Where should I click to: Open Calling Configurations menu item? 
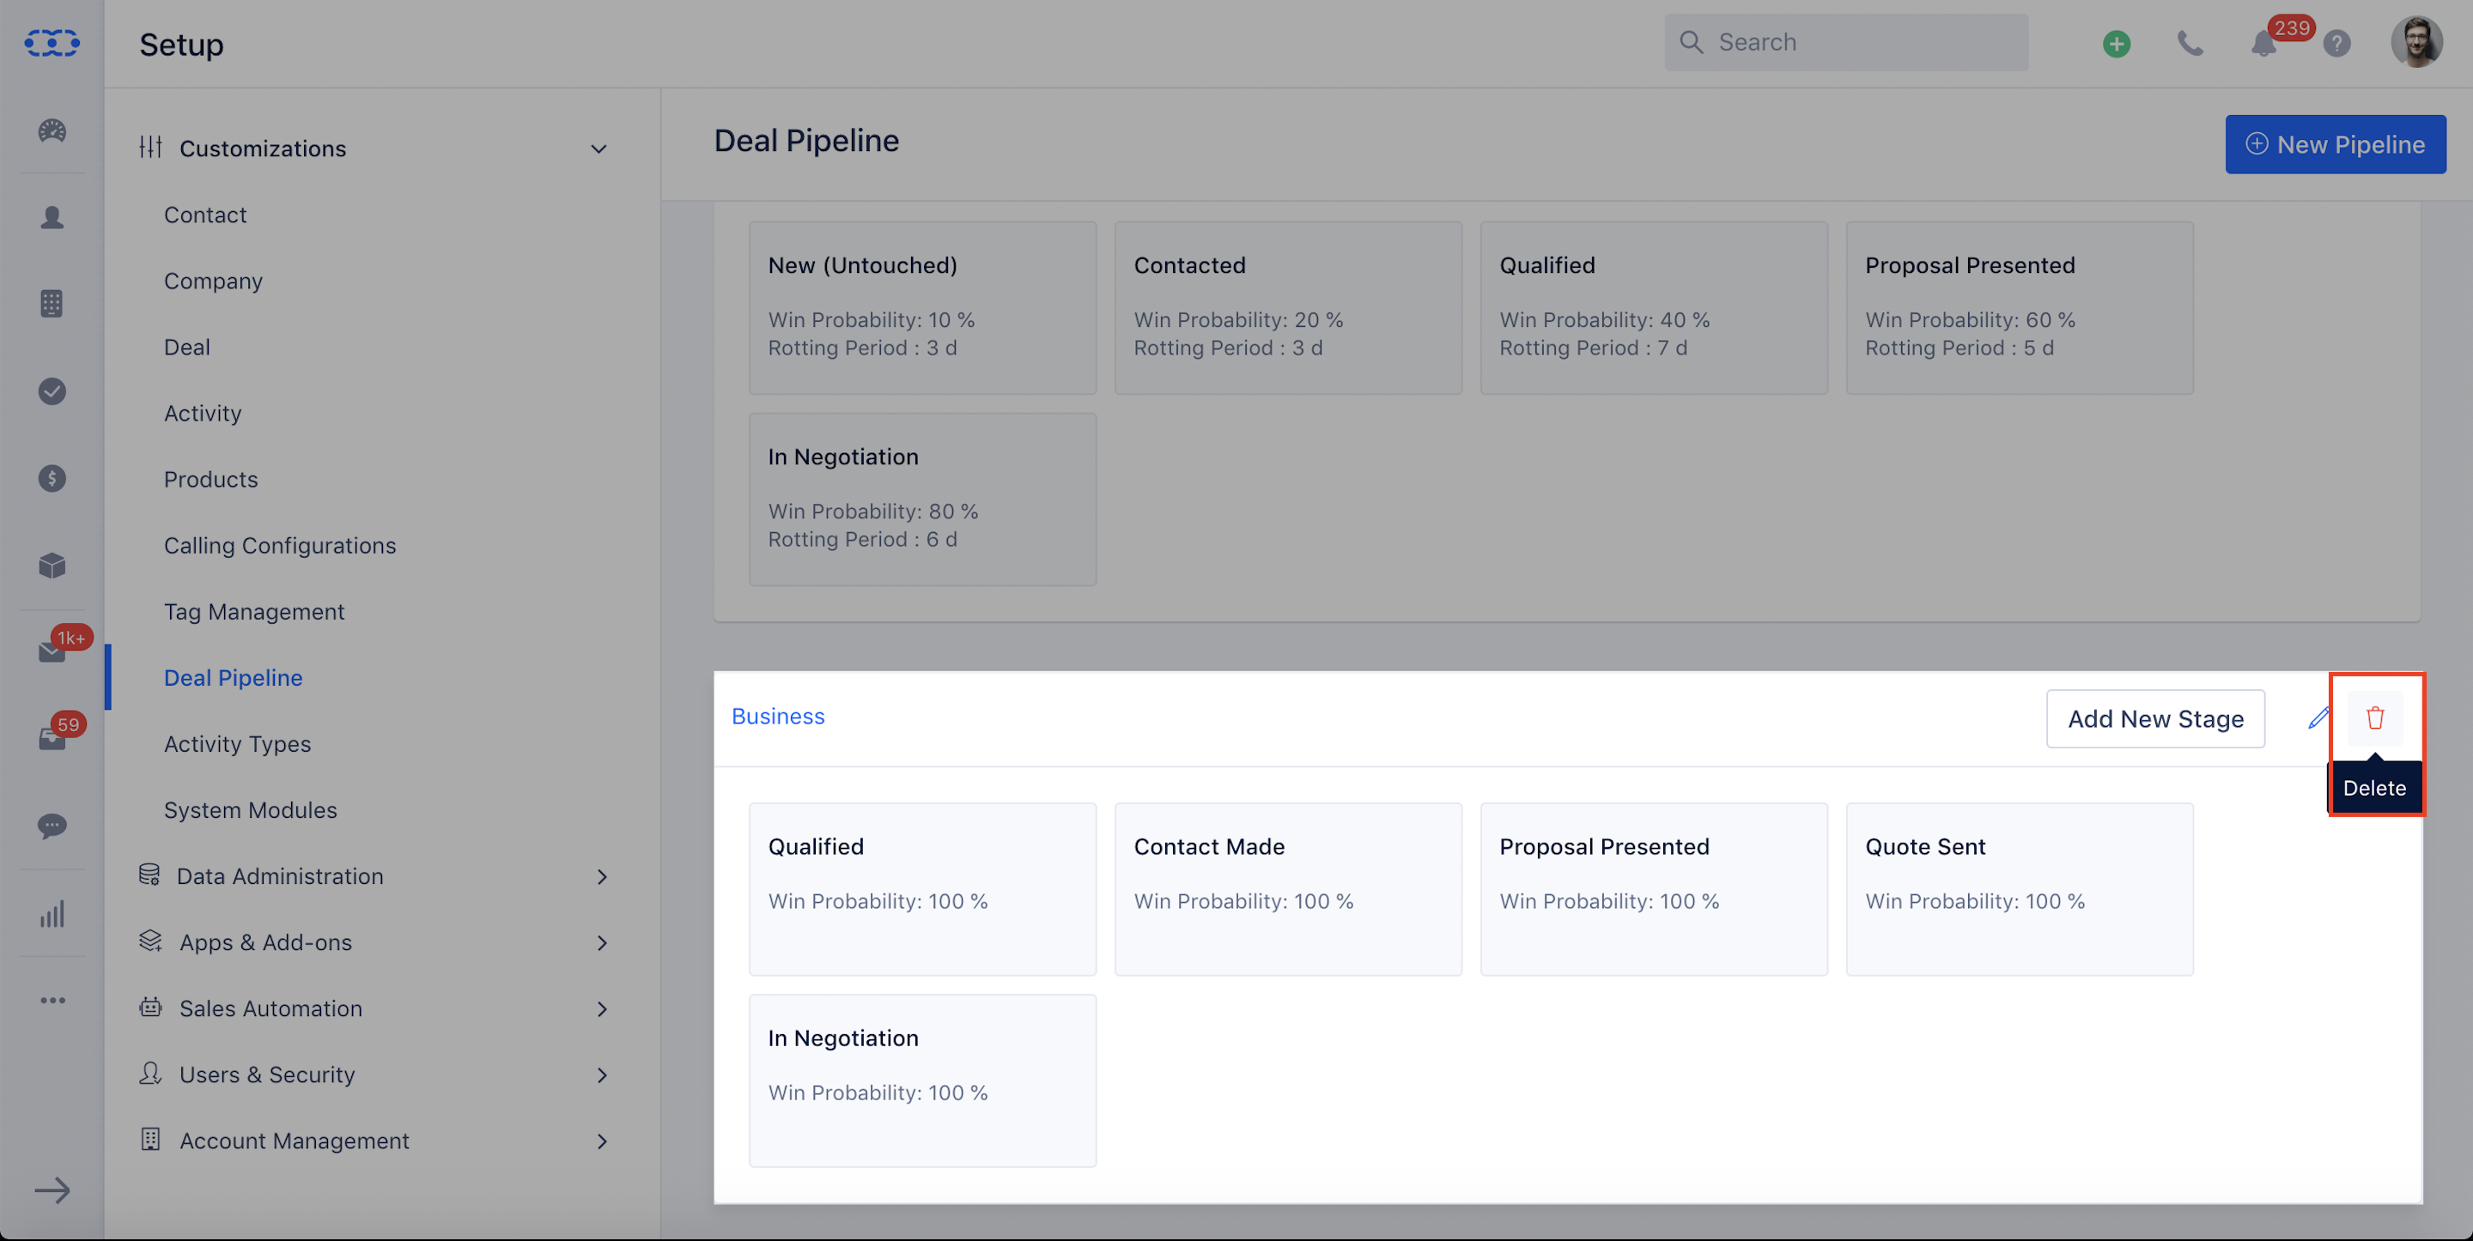point(279,546)
